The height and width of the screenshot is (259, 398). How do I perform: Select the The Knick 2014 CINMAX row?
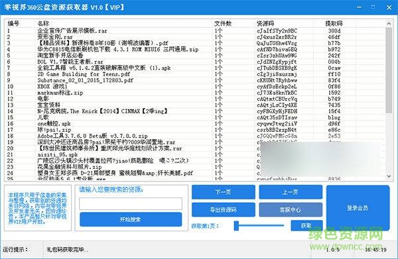click(196, 111)
